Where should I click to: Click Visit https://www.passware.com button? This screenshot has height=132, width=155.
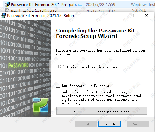[102, 111]
